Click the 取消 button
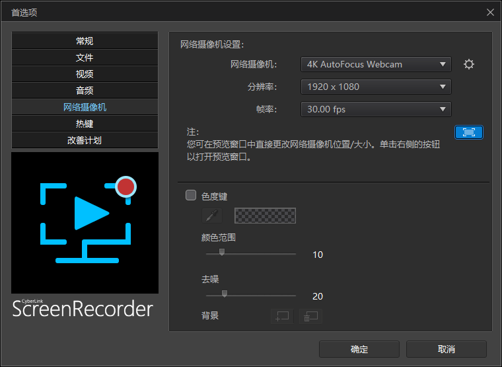This screenshot has height=367, width=502. [x=447, y=349]
